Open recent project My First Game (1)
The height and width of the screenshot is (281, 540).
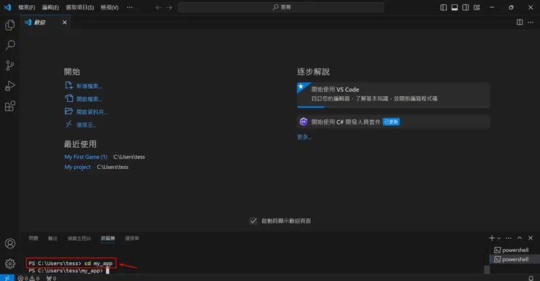[x=86, y=157]
